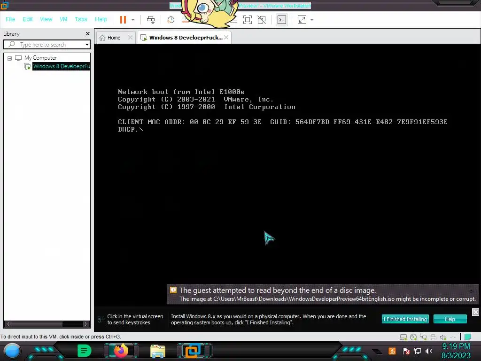The image size is (481, 361).
Task: Select Windows 8 VM in library tree
Action: click(61, 66)
